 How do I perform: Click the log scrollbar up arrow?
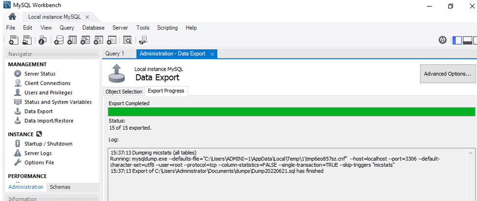point(471,153)
